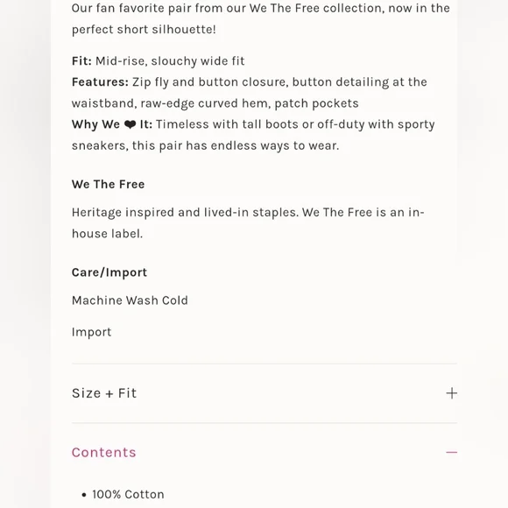Click the fan favorite pair intro sentence
This screenshot has height=508, width=508.
pyautogui.click(x=261, y=18)
